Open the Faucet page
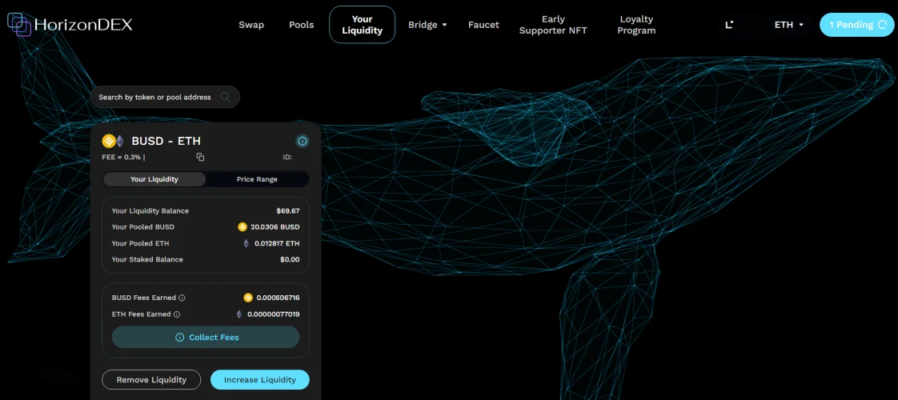The height and width of the screenshot is (400, 898). (483, 25)
